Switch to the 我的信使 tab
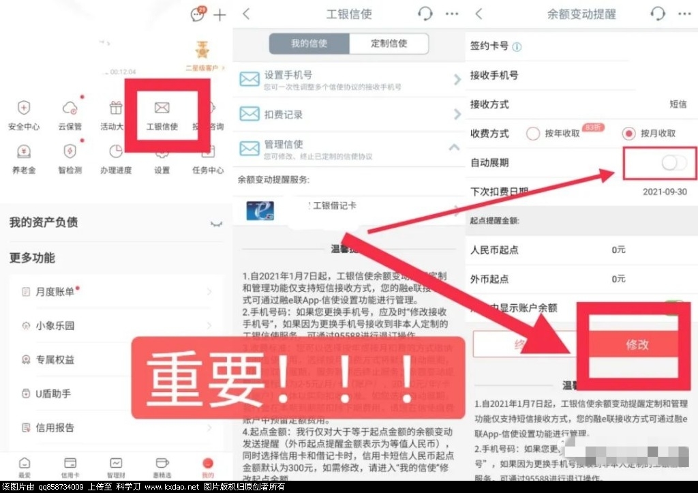The height and width of the screenshot is (493, 698). click(309, 43)
